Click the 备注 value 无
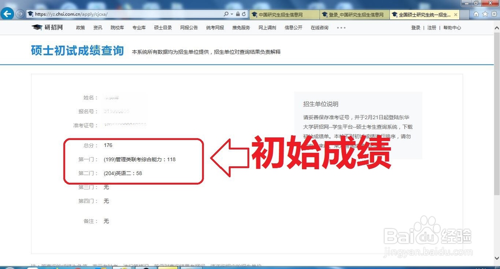Image resolution: width=500 pixels, height=269 pixels. (106, 221)
